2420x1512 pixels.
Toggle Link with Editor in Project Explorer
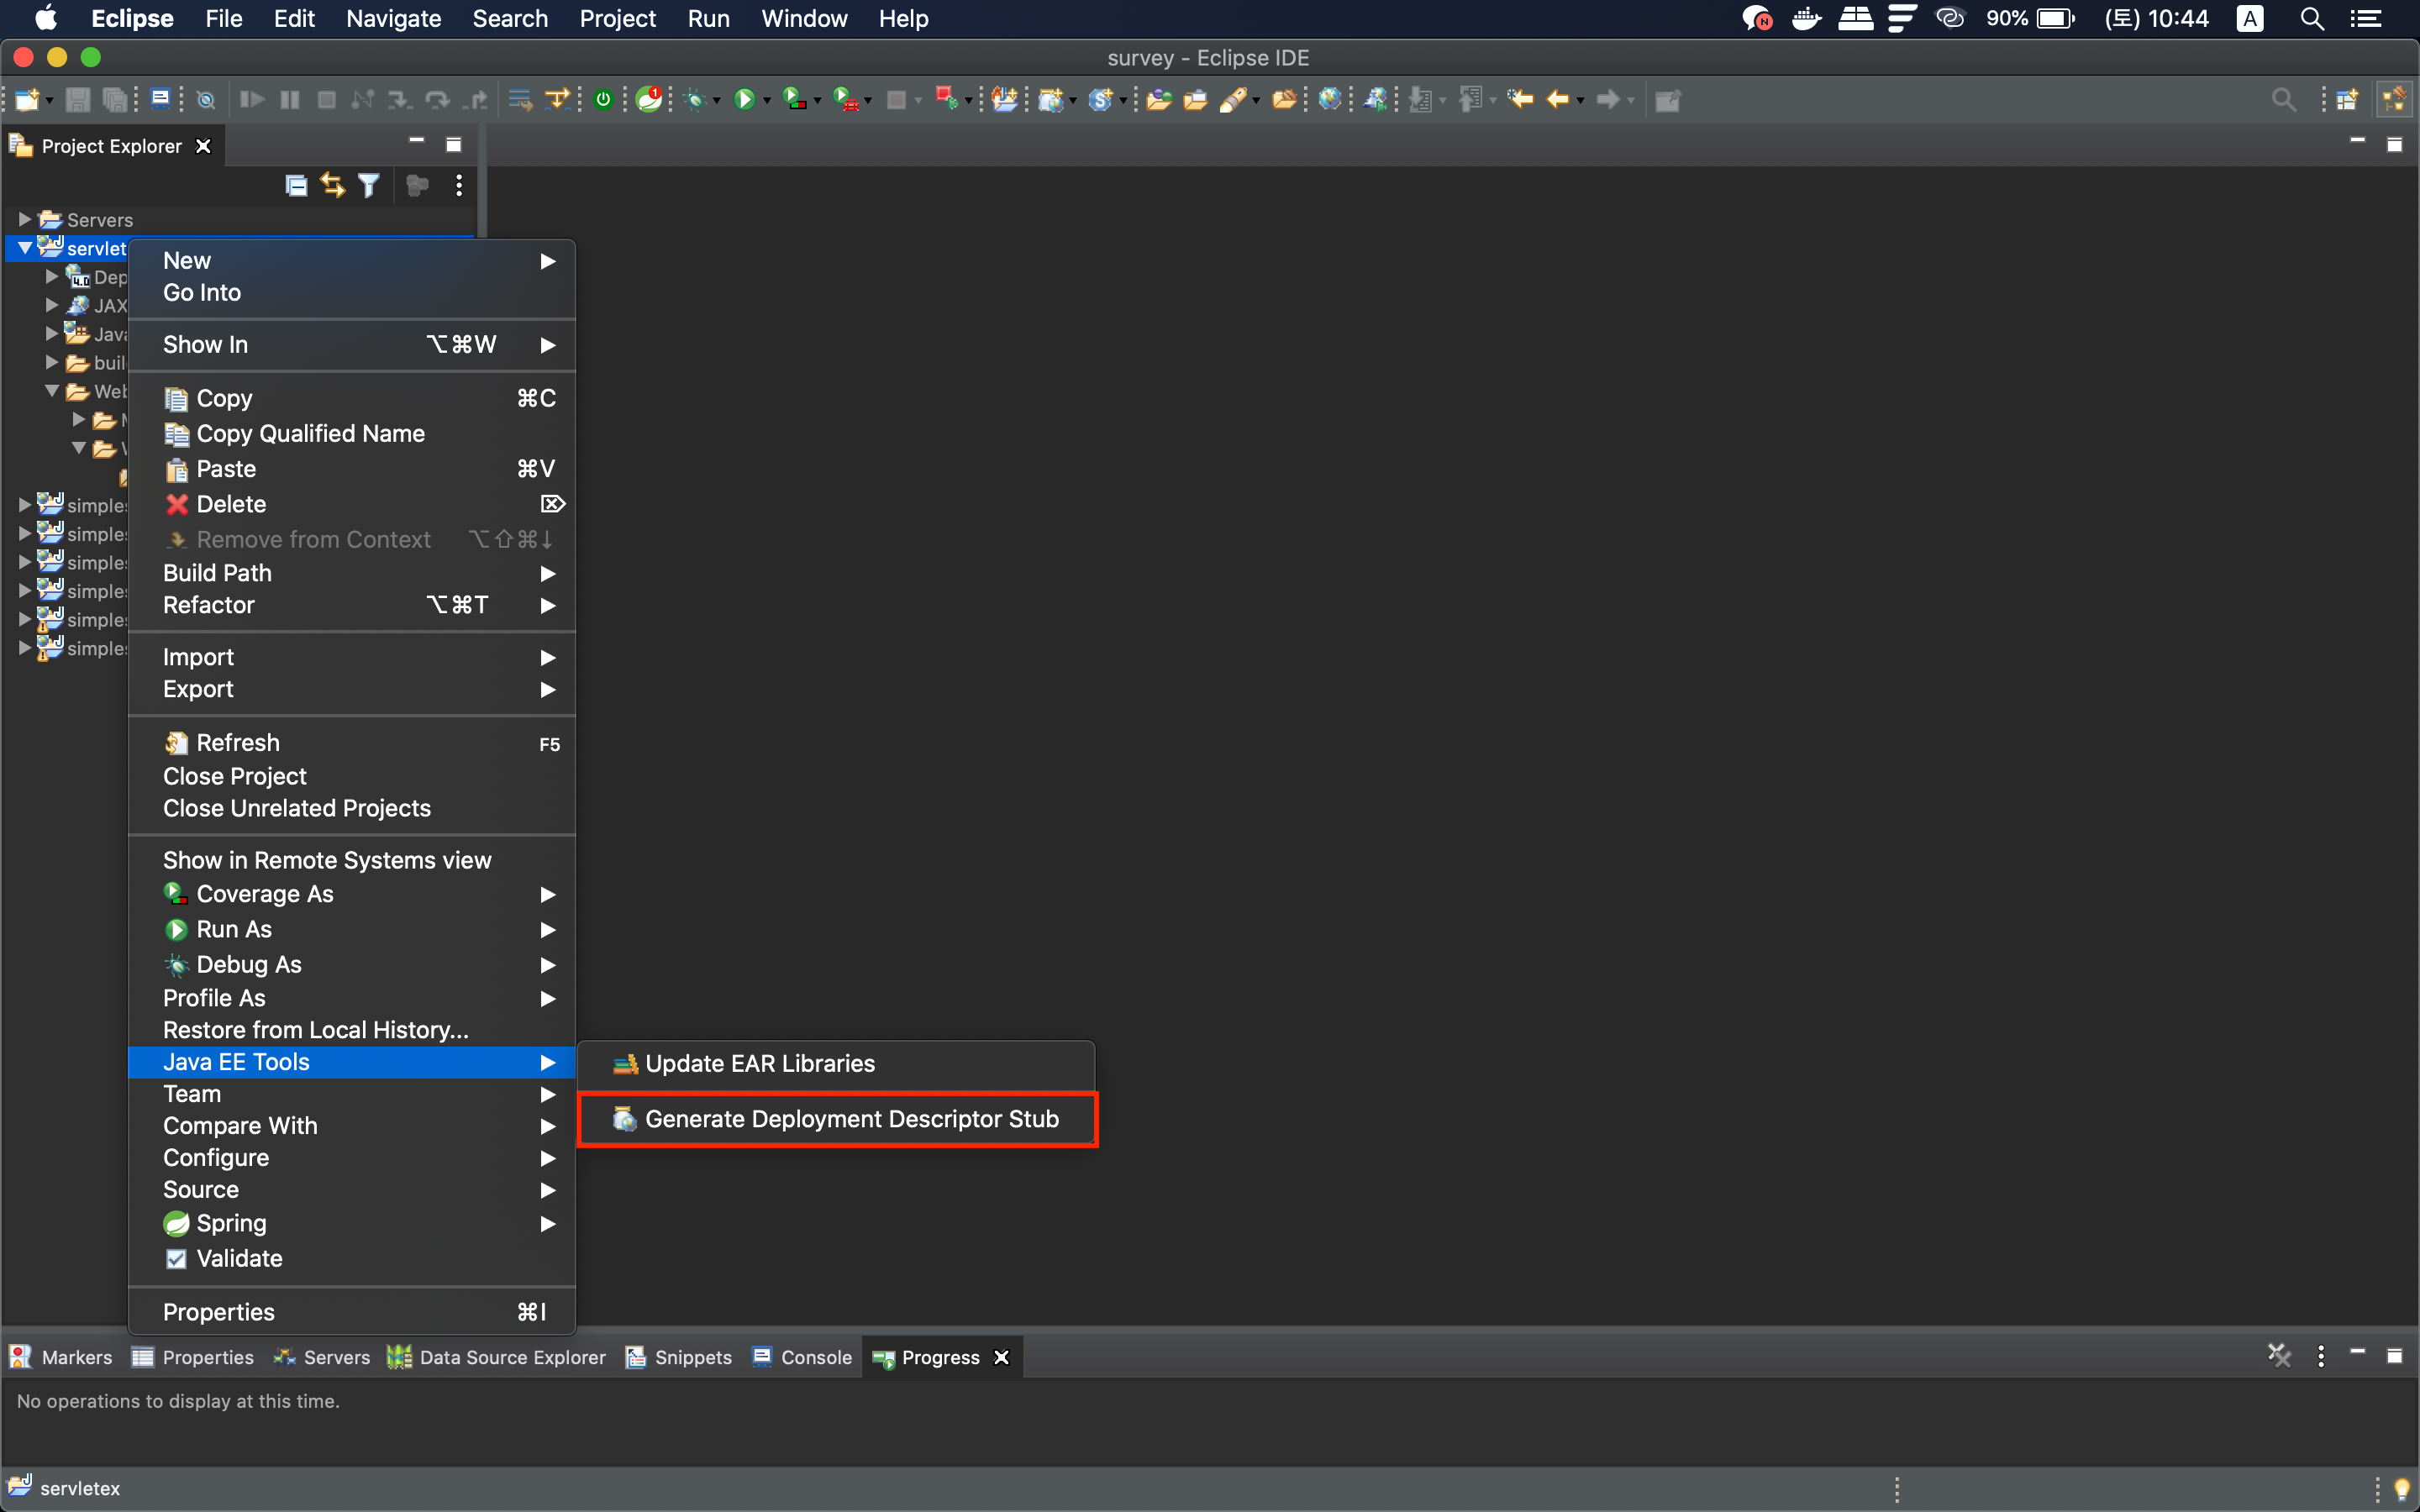pyautogui.click(x=332, y=185)
